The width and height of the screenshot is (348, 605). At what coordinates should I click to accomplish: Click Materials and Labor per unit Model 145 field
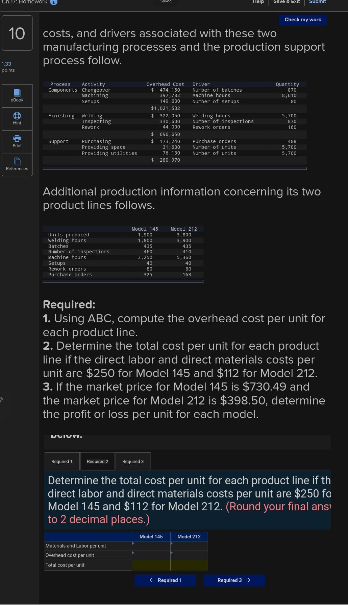coord(151,546)
